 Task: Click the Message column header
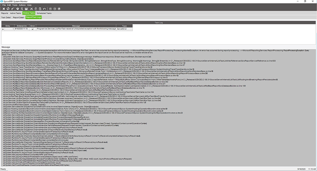pyautogui.click(x=76, y=26)
